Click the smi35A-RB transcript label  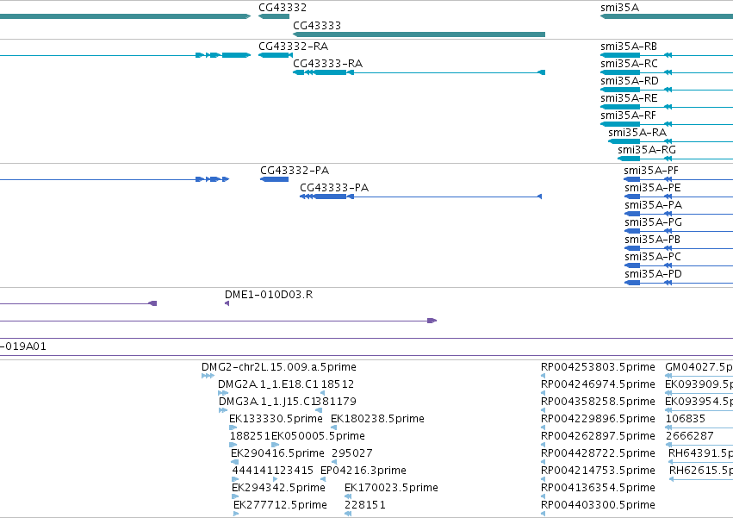click(629, 47)
